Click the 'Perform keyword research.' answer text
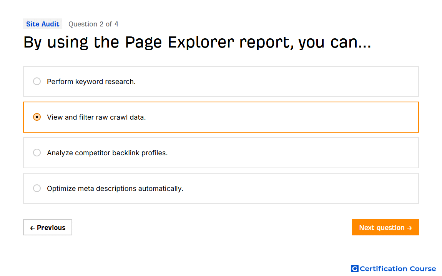 [x=91, y=82]
